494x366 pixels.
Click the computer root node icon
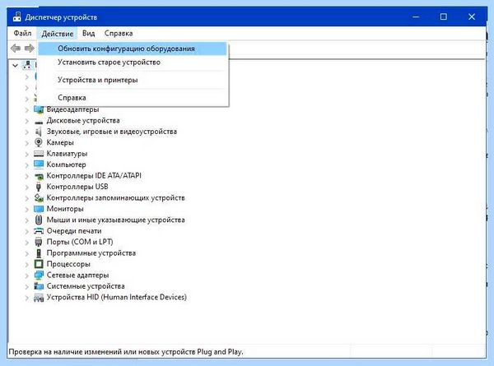pyautogui.click(x=27, y=65)
